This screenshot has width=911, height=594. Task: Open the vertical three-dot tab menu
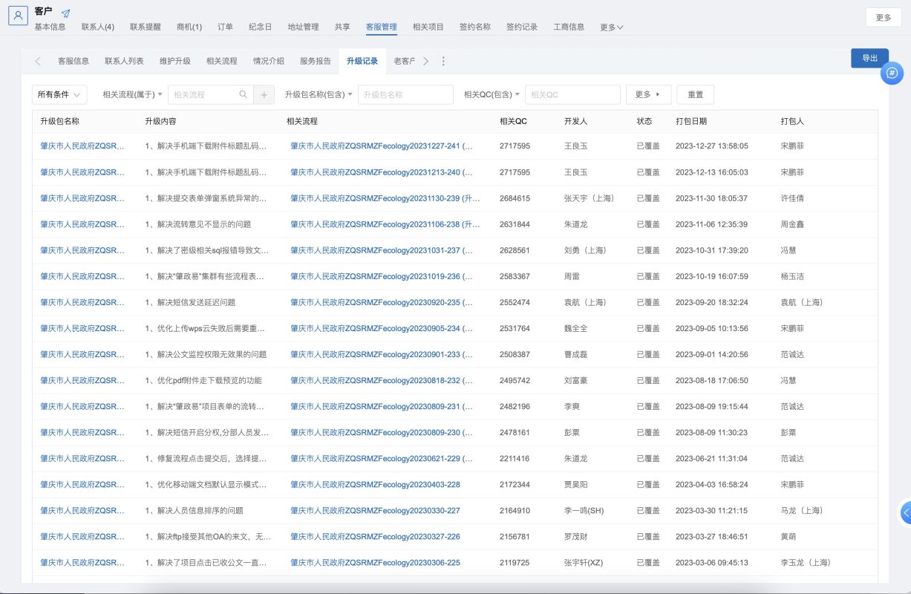[443, 62]
